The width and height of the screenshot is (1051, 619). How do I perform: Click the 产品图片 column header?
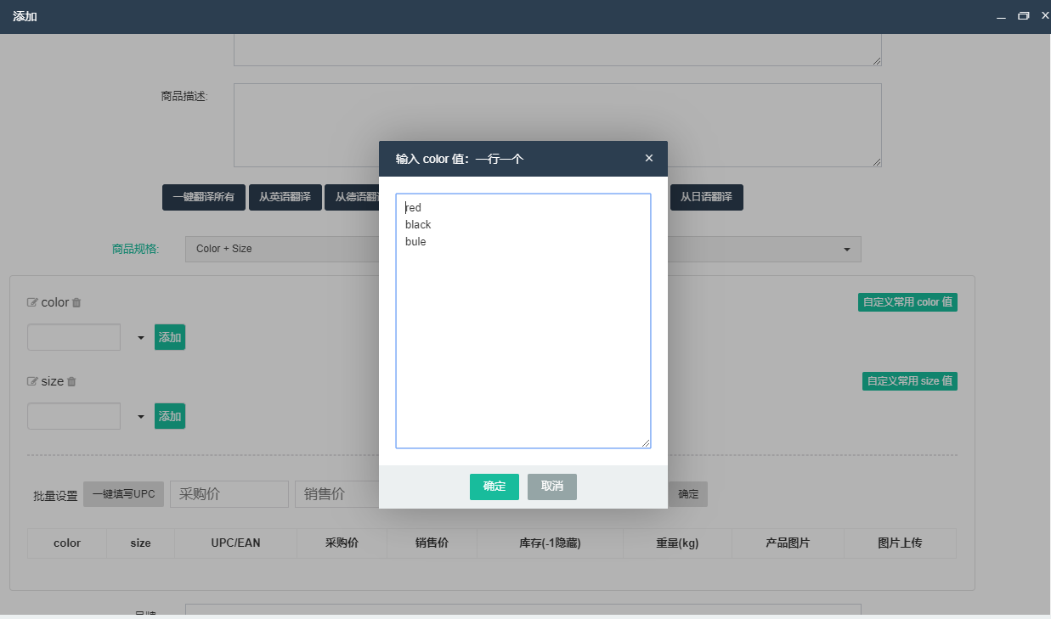point(788,543)
